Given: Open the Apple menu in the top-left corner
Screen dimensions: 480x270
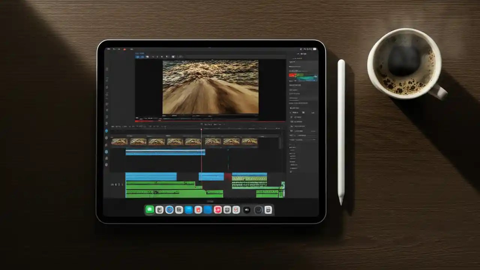Looking at the screenshot, I should (x=109, y=49).
